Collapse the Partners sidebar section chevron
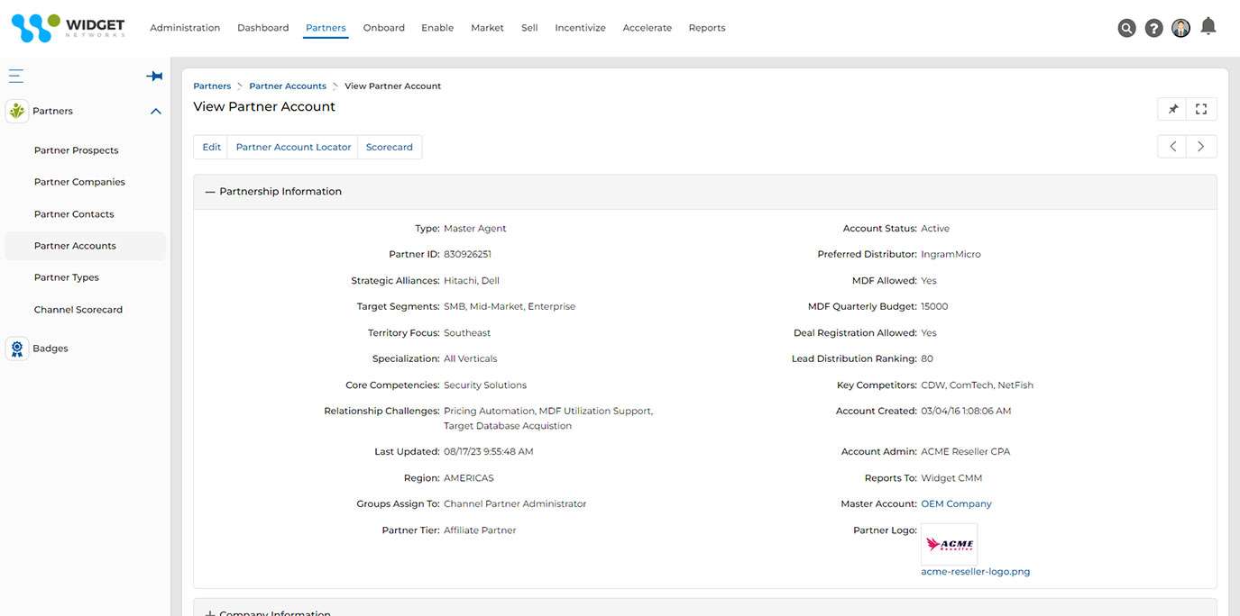This screenshot has width=1240, height=616. (x=155, y=112)
